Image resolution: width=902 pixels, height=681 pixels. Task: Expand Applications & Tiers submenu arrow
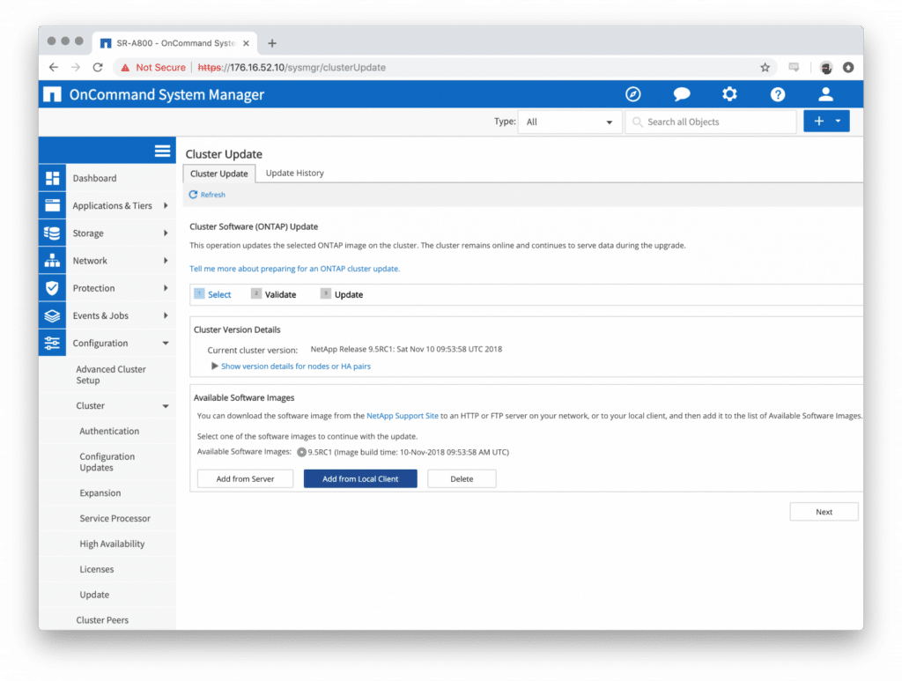tap(166, 205)
